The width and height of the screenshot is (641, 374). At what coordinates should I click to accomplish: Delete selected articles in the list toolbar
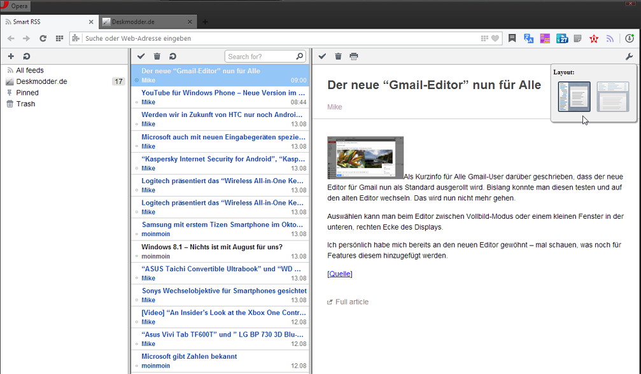[x=157, y=57]
